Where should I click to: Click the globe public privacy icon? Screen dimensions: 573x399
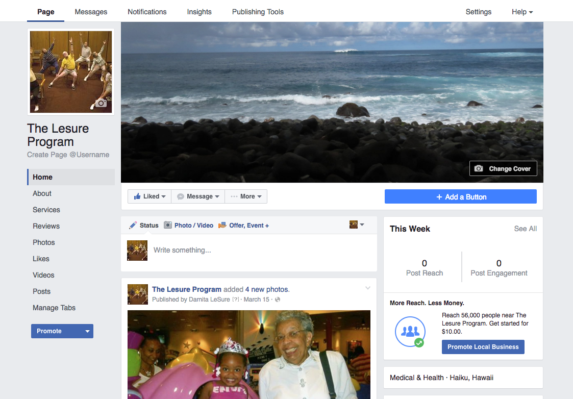click(278, 300)
